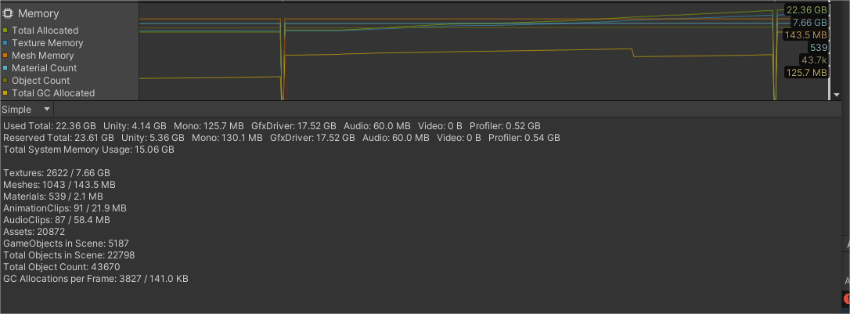
Task: Click the Memory module chip icon
Action: (x=8, y=14)
